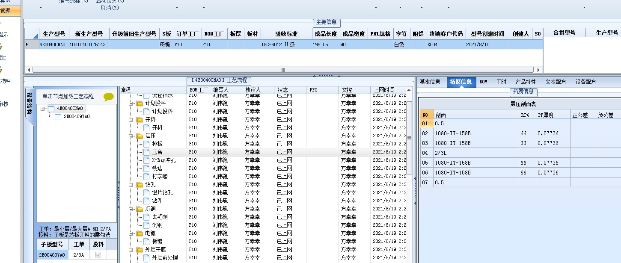Open the 文本配方 tab

[x=556, y=82]
